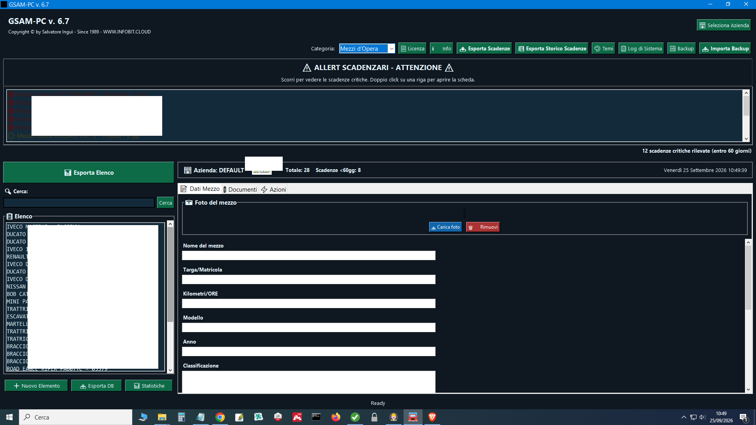
Task: Focus the Anno input field
Action: (x=309, y=351)
